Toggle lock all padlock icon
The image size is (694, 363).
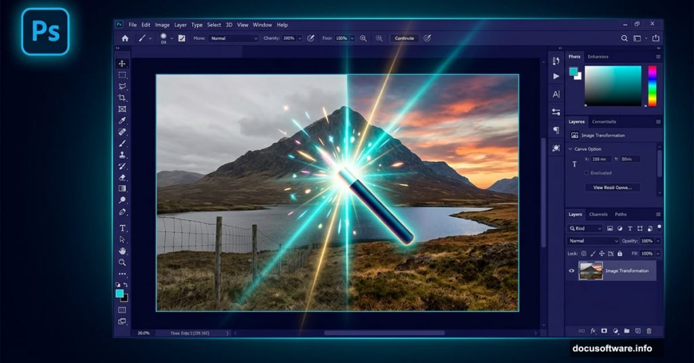(x=619, y=253)
